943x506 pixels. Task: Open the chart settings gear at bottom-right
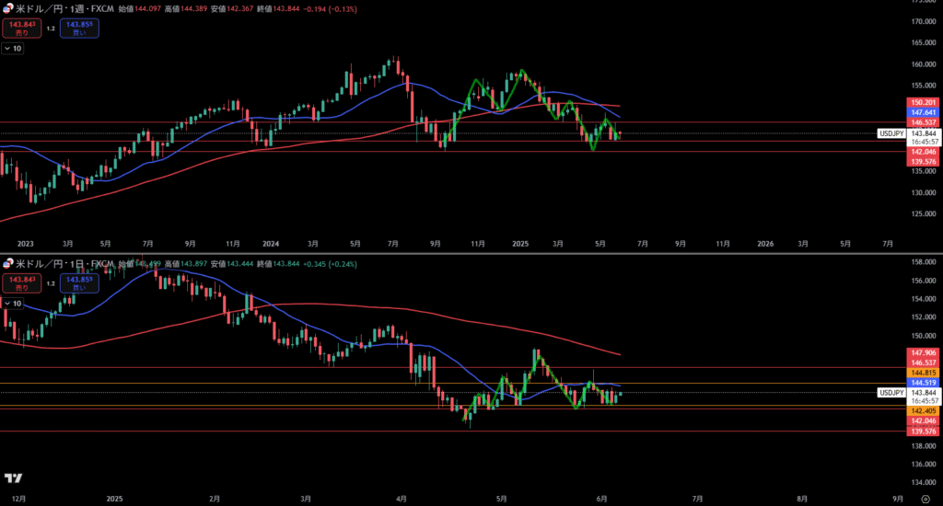pyautogui.click(x=926, y=499)
